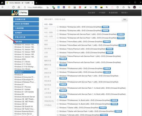The width and height of the screenshot is (142, 116).
Task: Click the purple IA extension icon
Action: [x=64, y=7]
